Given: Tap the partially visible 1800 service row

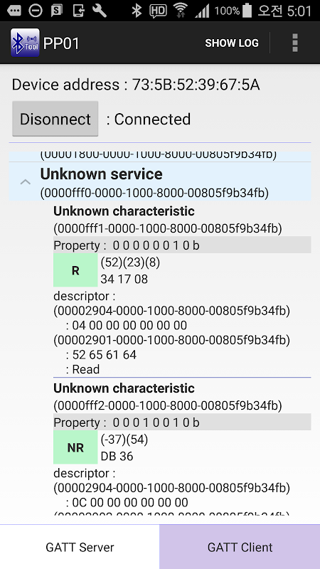Looking at the screenshot, I should point(160,156).
